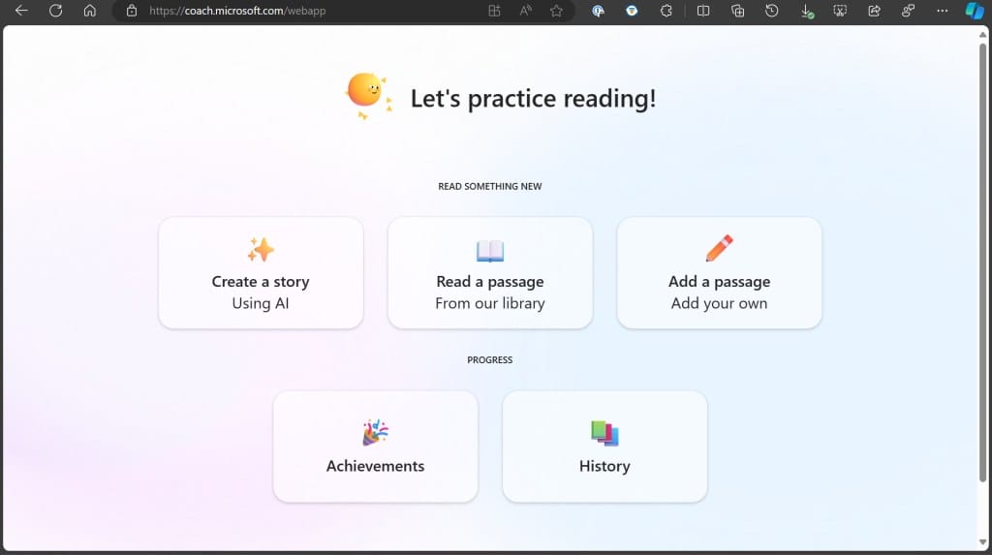Open the Create a story card
992x555 pixels.
(261, 273)
